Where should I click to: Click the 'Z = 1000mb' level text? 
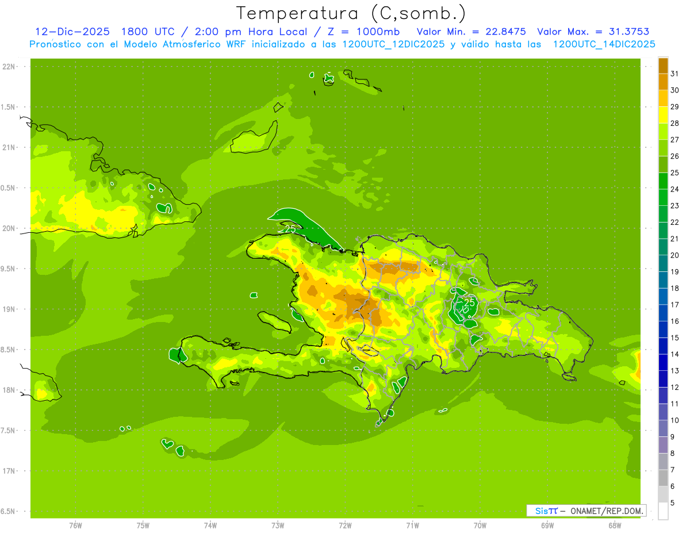pyautogui.click(x=363, y=32)
